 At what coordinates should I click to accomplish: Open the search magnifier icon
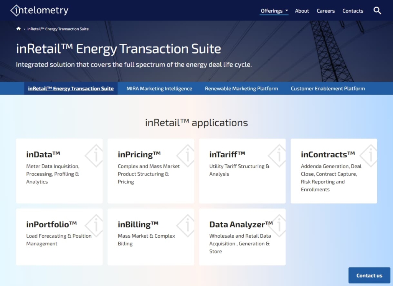[377, 10]
